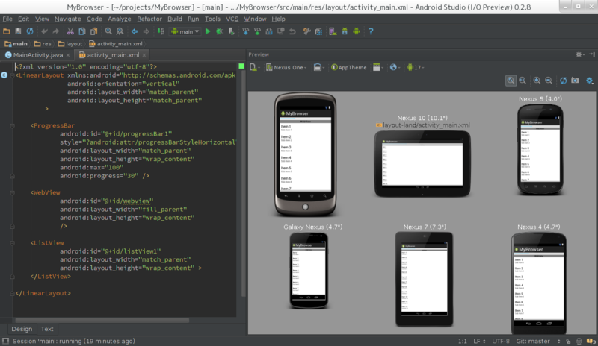Save all files with the floppy icon
Image resolution: width=598 pixels, height=346 pixels.
18,31
